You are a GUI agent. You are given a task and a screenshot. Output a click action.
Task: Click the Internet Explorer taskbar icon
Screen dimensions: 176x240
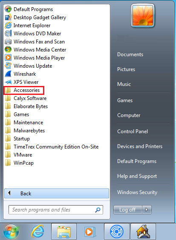point(38,231)
